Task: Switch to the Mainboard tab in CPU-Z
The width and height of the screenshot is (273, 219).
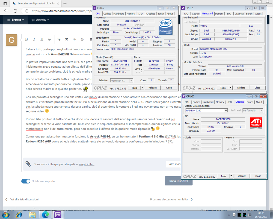Action: click(x=119, y=13)
